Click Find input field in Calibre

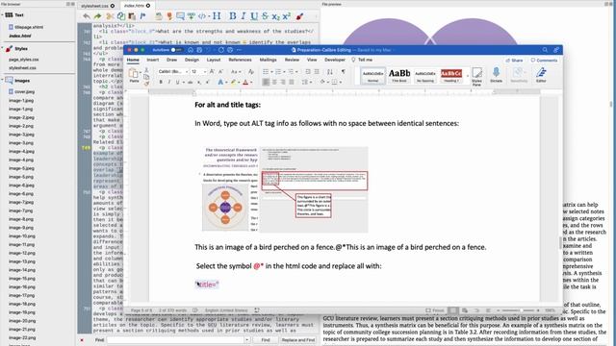(175, 339)
